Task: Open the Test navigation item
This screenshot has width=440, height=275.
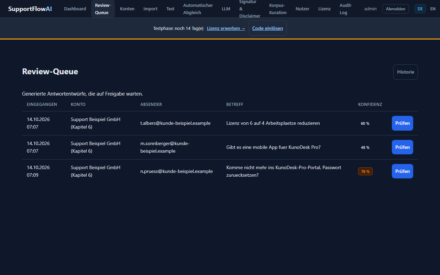Action: tap(170, 9)
